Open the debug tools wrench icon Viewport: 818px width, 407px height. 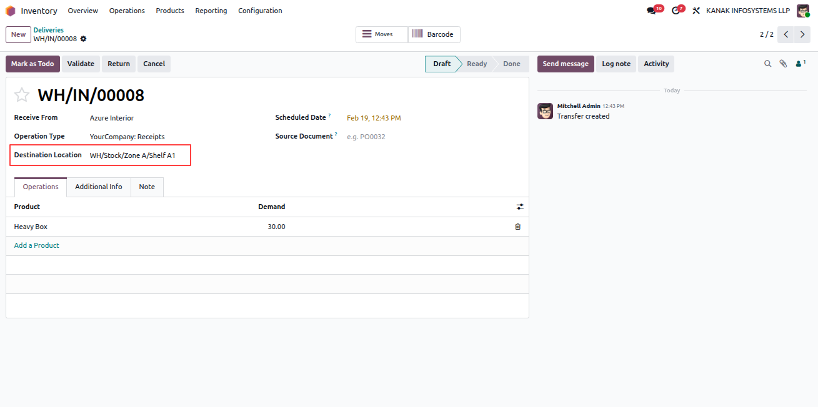tap(696, 11)
